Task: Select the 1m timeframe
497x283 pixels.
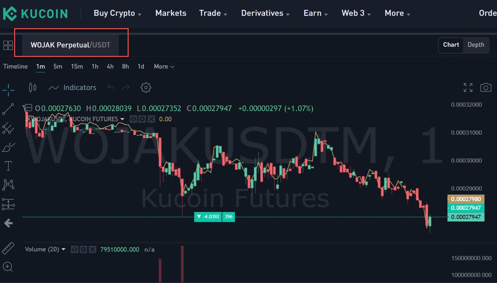Action: 41,67
